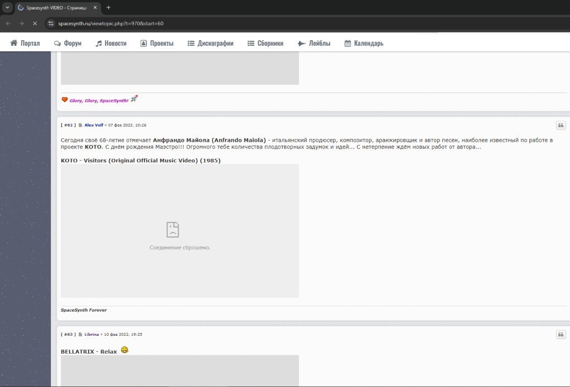Screen dimensions: 570x387
Task: Focus the address bar URL field
Action: 110,23
